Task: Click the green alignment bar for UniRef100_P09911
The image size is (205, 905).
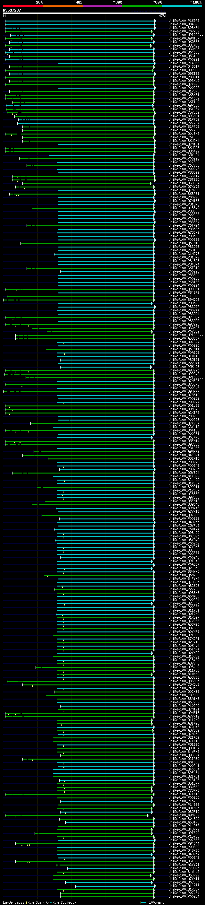Action: [x=81, y=77]
